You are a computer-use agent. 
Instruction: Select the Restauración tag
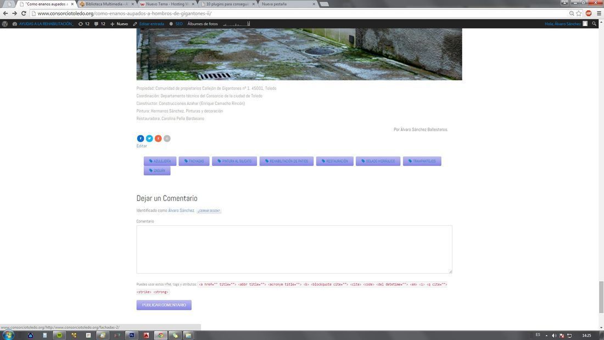(335, 161)
